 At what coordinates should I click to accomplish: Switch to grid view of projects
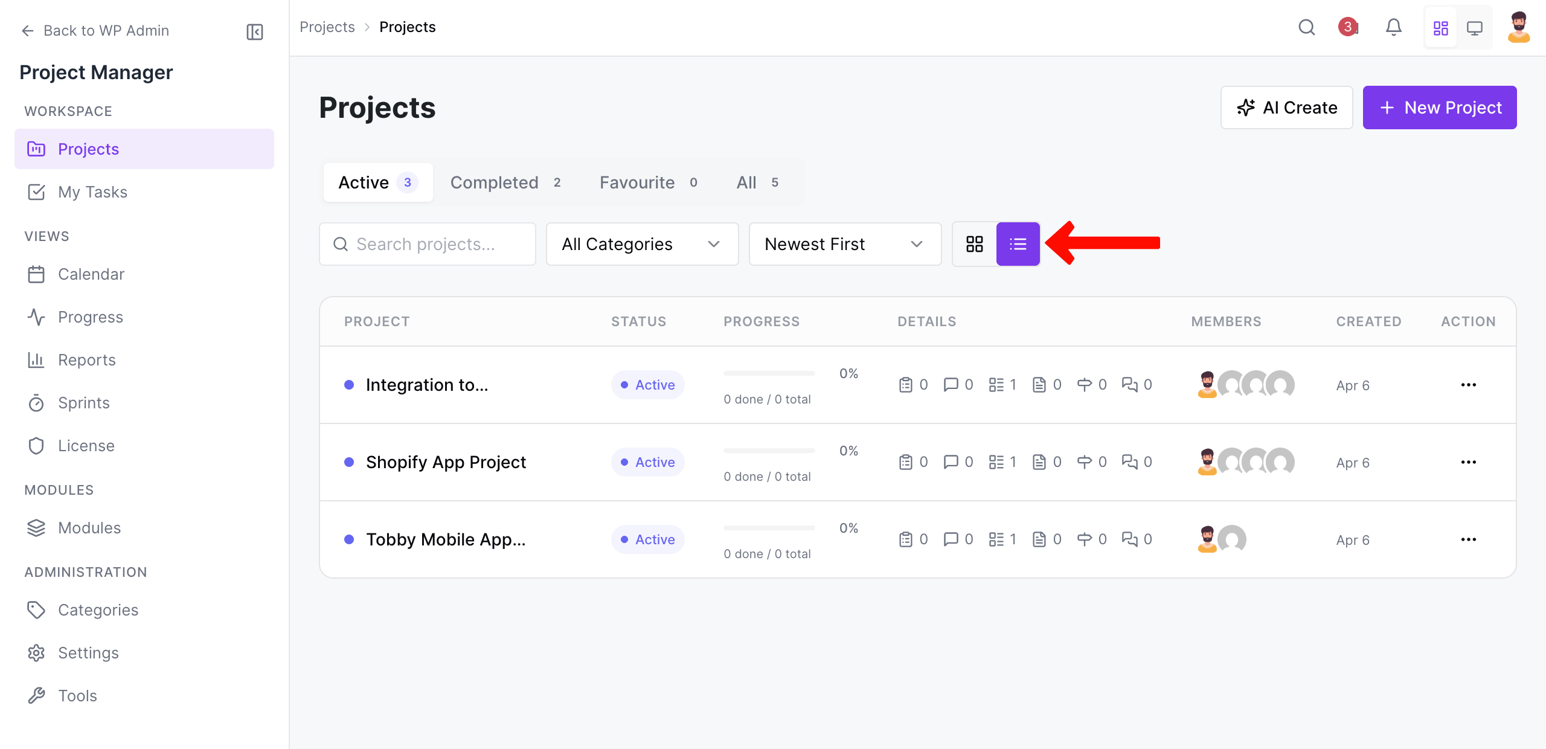tap(973, 244)
